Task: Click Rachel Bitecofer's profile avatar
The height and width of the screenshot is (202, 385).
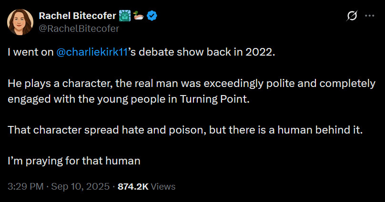Action: (20, 22)
